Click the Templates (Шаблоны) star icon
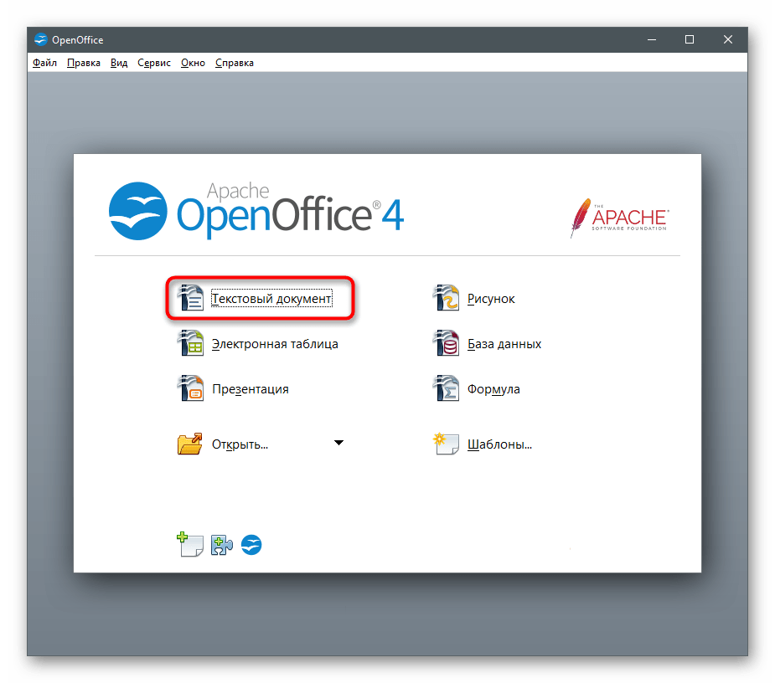This screenshot has height=683, width=775. 446,444
